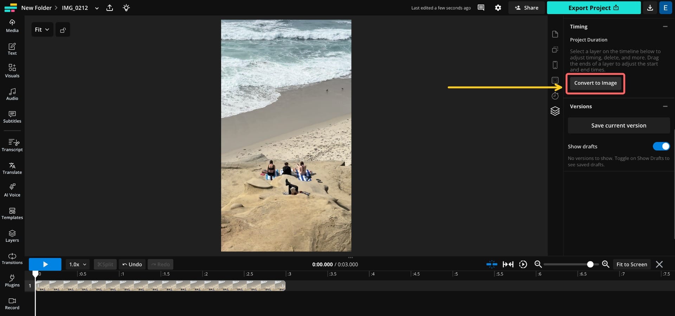Image resolution: width=675 pixels, height=316 pixels.
Task: Toggle timeline snapping icon
Action: click(491, 264)
